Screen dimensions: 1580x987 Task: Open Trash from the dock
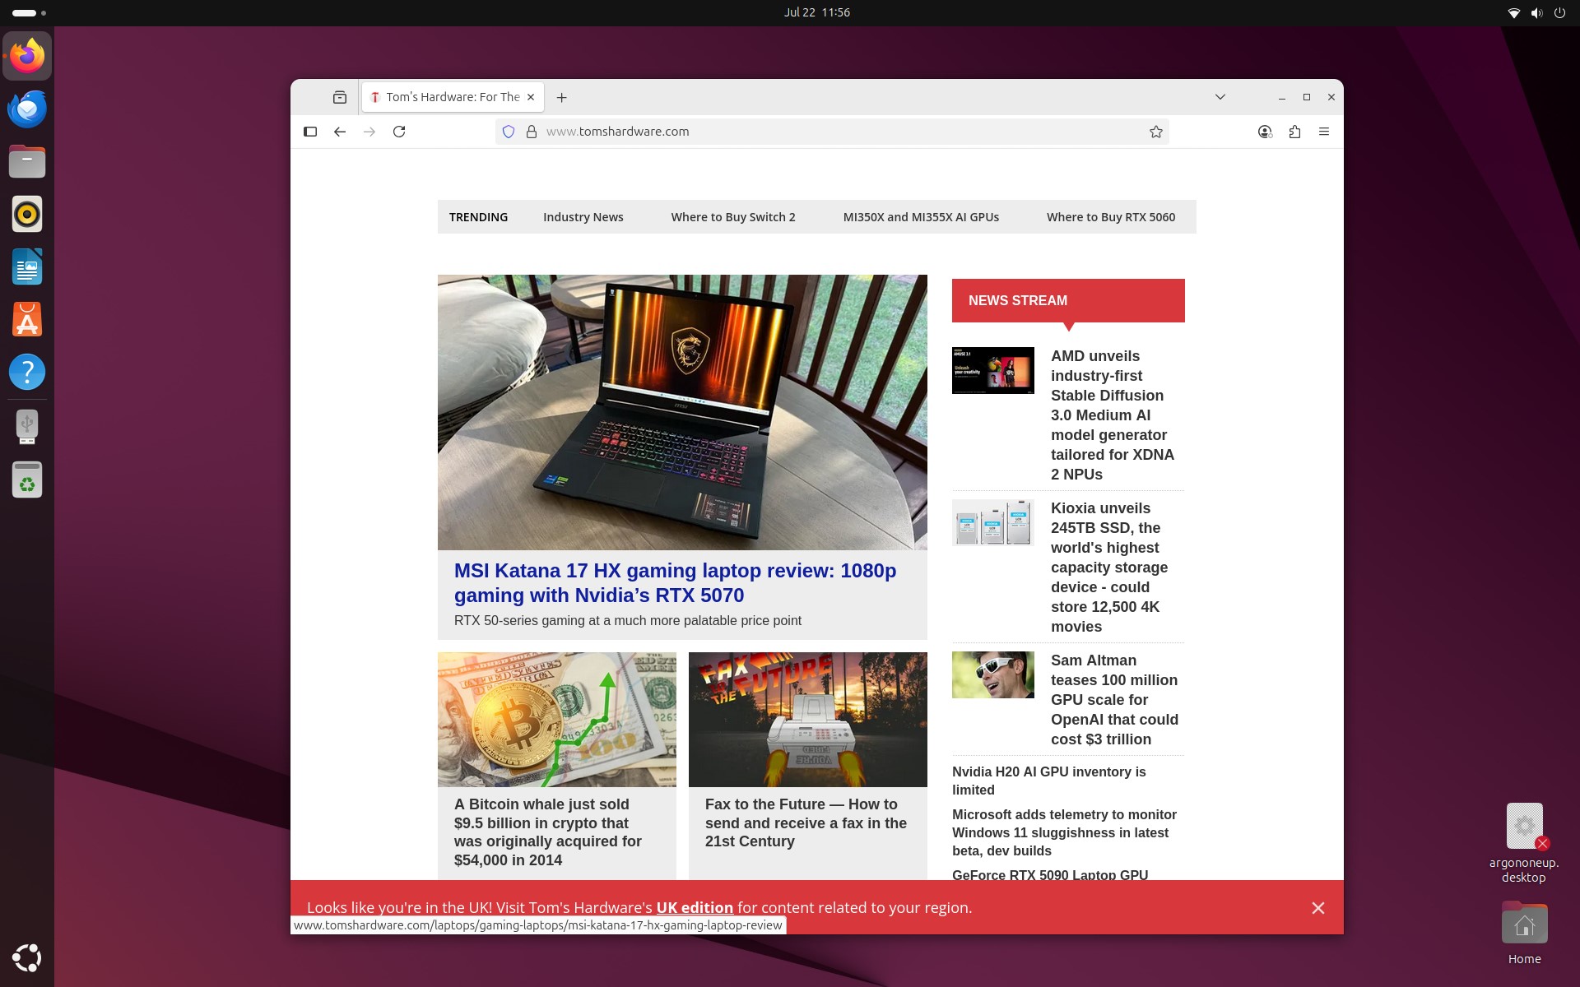coord(27,480)
